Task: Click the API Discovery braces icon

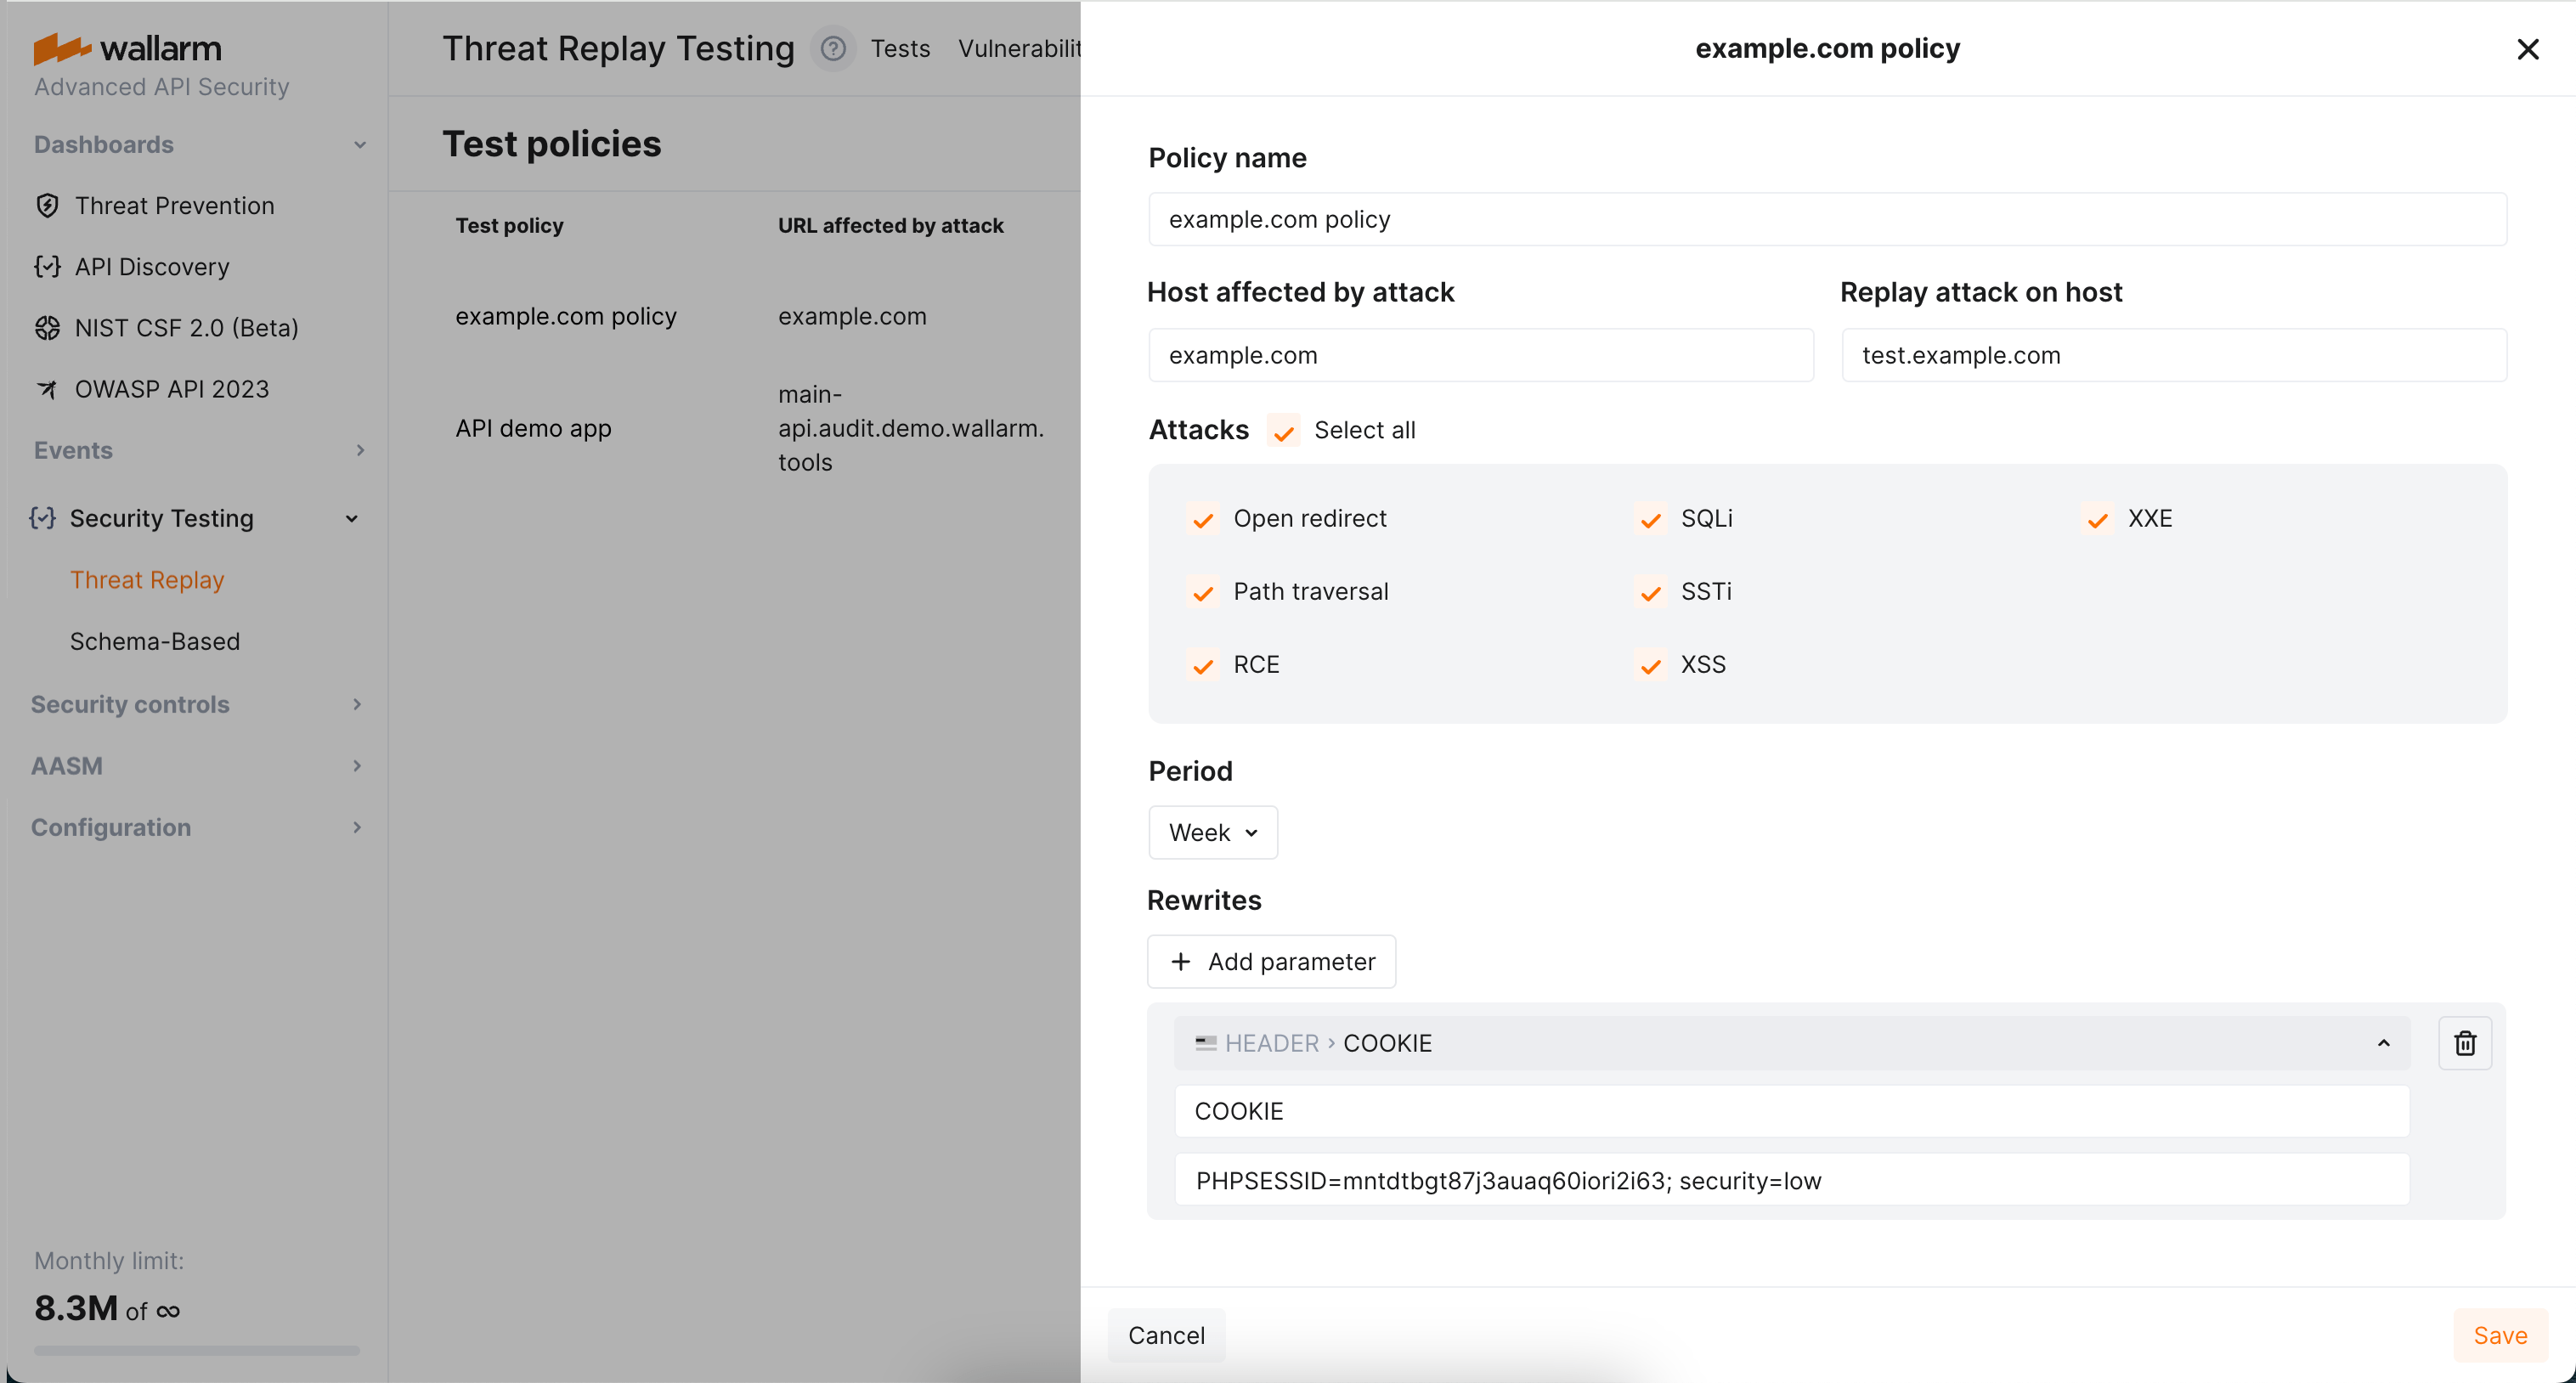Action: coord(47,267)
